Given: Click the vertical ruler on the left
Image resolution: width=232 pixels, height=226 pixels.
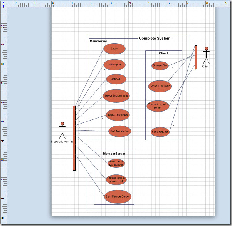Looking at the screenshot, I should (x=3, y=116).
